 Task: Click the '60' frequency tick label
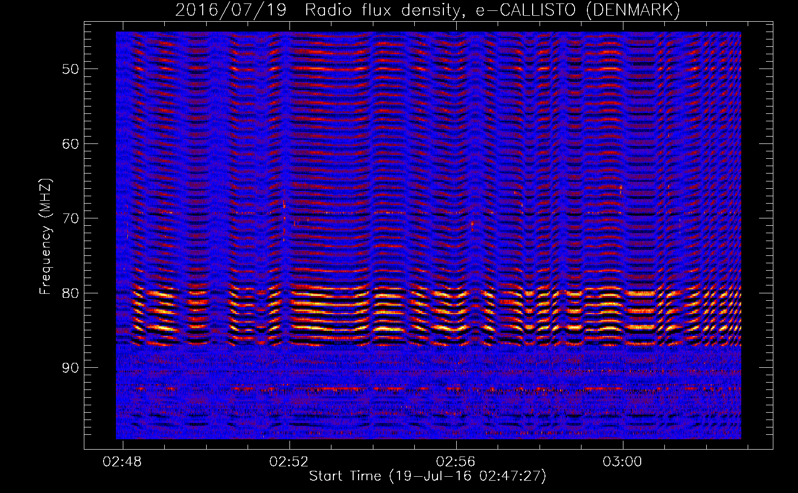71,144
